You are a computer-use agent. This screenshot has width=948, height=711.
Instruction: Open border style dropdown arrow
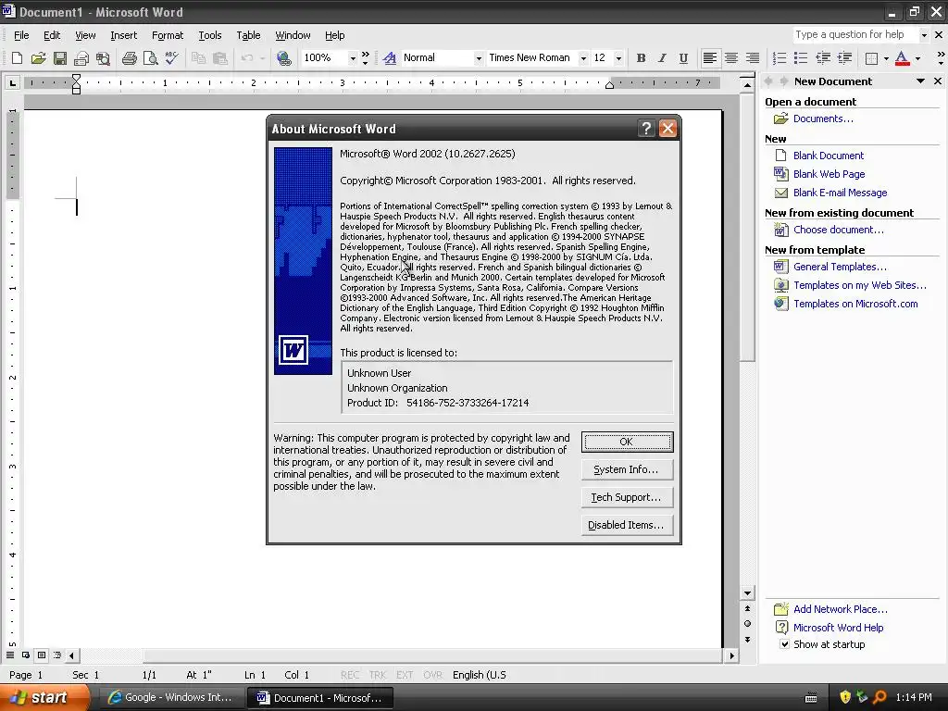886,58
